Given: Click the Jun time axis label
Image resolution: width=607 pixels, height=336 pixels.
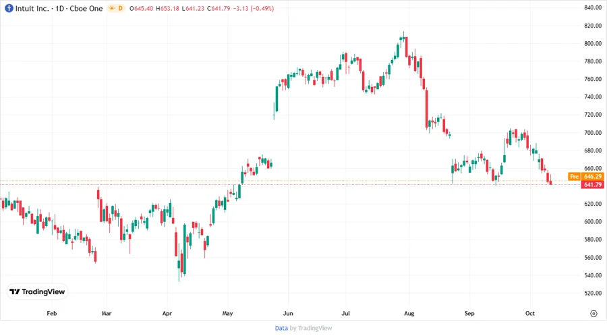Looking at the screenshot, I should tap(288, 313).
